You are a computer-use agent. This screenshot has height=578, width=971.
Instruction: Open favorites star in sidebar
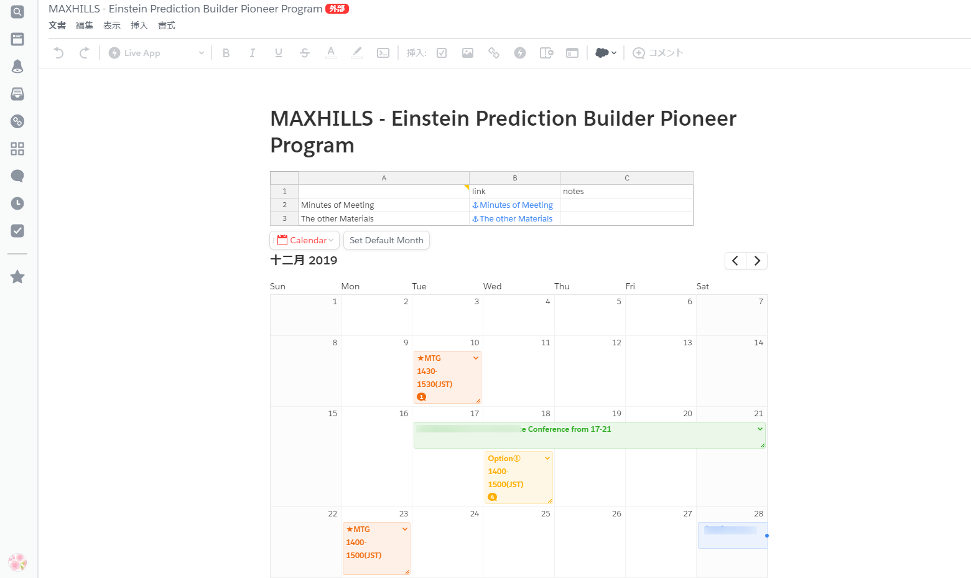point(17,277)
